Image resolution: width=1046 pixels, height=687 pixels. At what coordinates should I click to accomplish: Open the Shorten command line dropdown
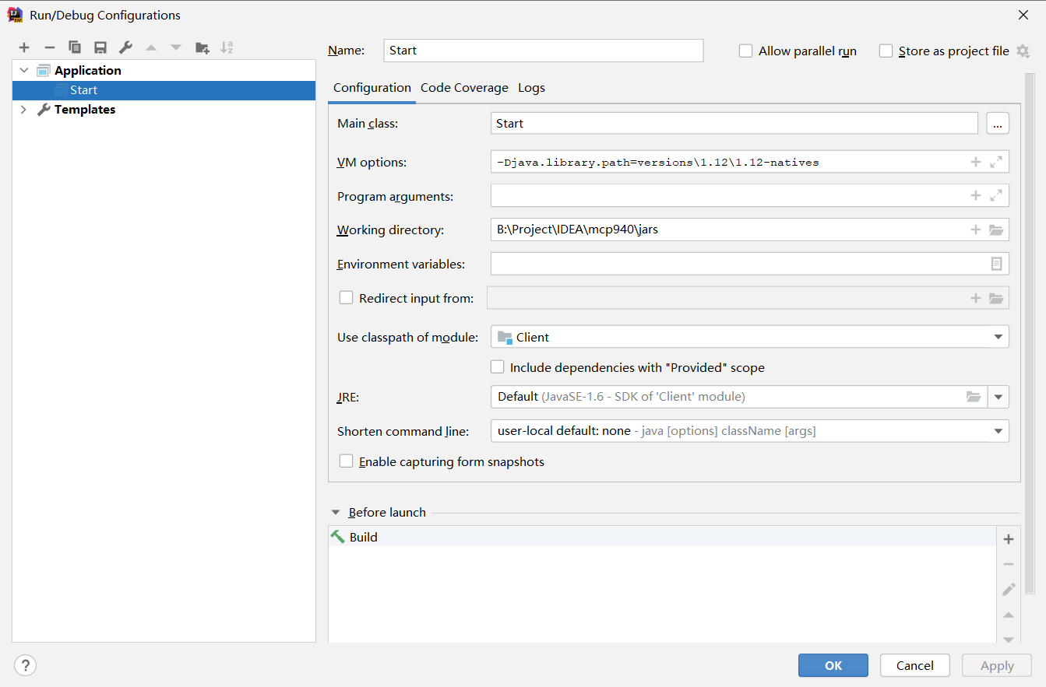pyautogui.click(x=998, y=431)
